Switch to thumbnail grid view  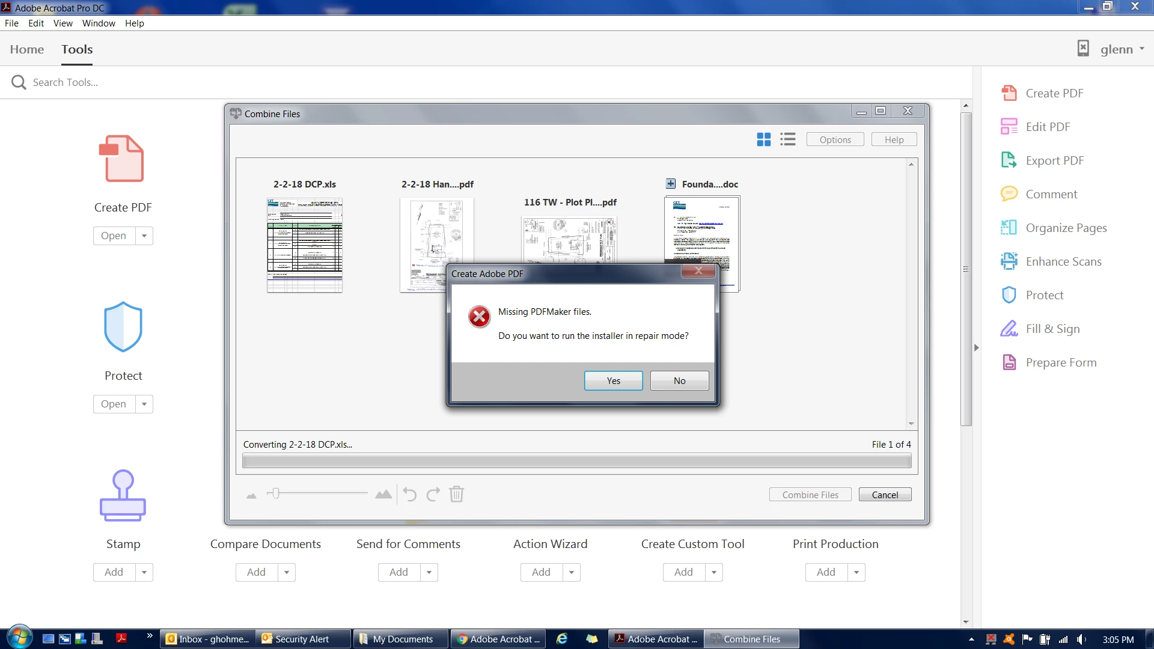pos(763,139)
